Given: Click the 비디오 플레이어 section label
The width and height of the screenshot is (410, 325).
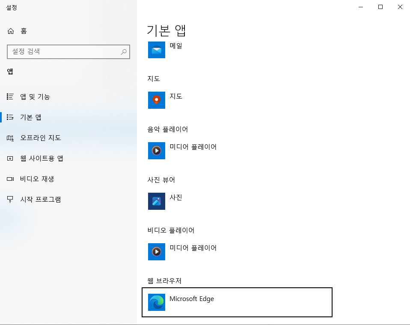Looking at the screenshot, I should [x=171, y=230].
